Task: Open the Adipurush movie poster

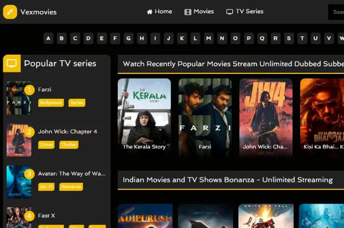Action: [x=145, y=216]
